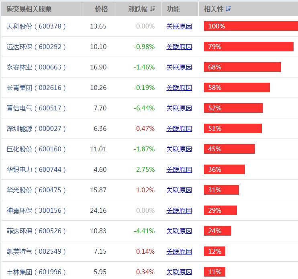The width and height of the screenshot is (298, 279).
Task: Select stock 天科股份 (600378)
Action: point(36,26)
